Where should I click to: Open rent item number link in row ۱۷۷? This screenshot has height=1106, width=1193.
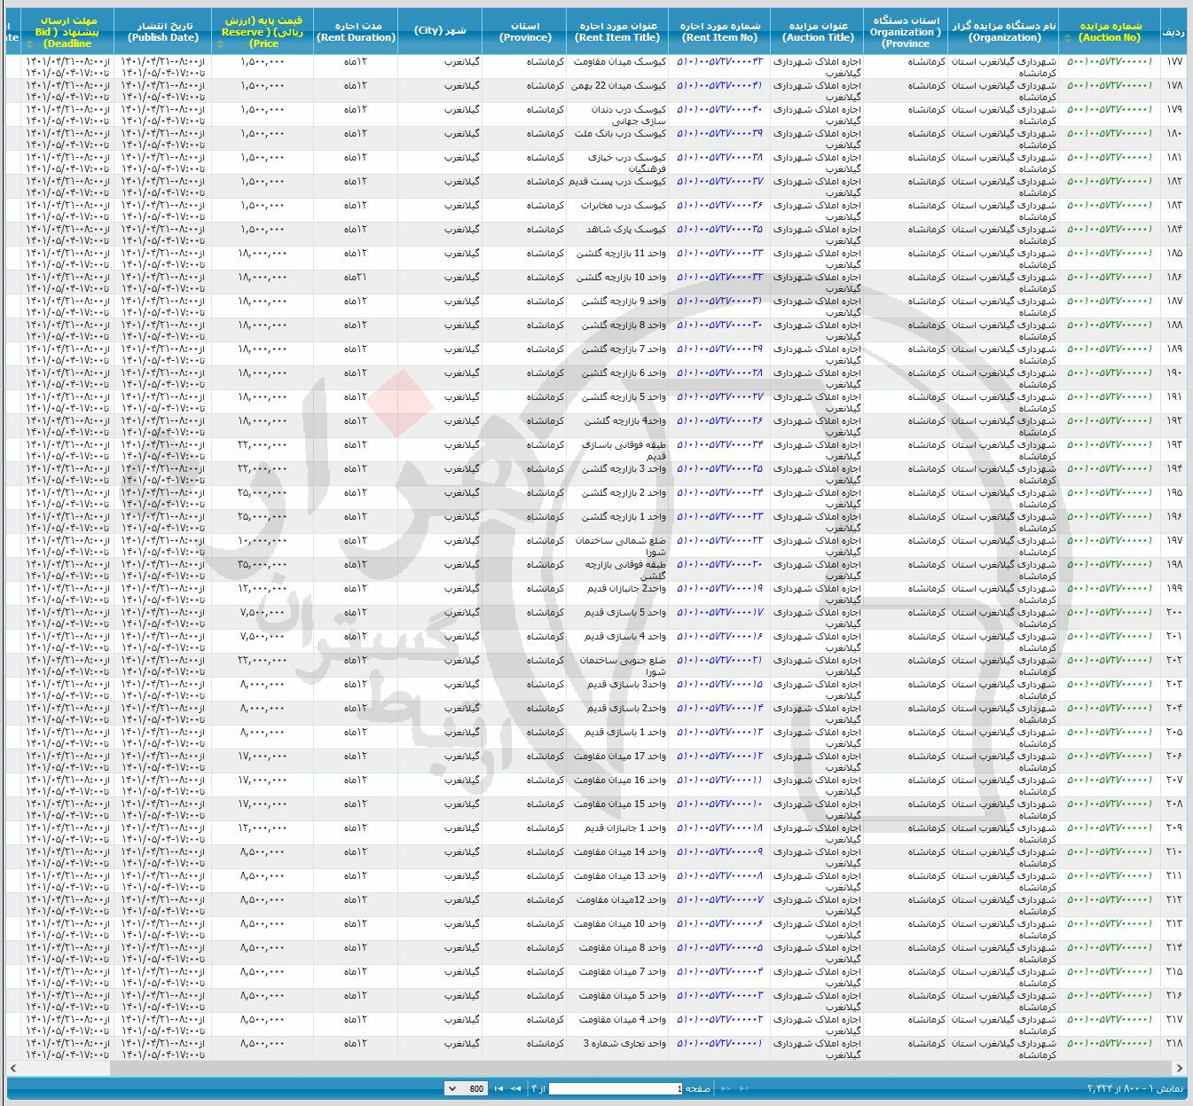click(x=719, y=62)
